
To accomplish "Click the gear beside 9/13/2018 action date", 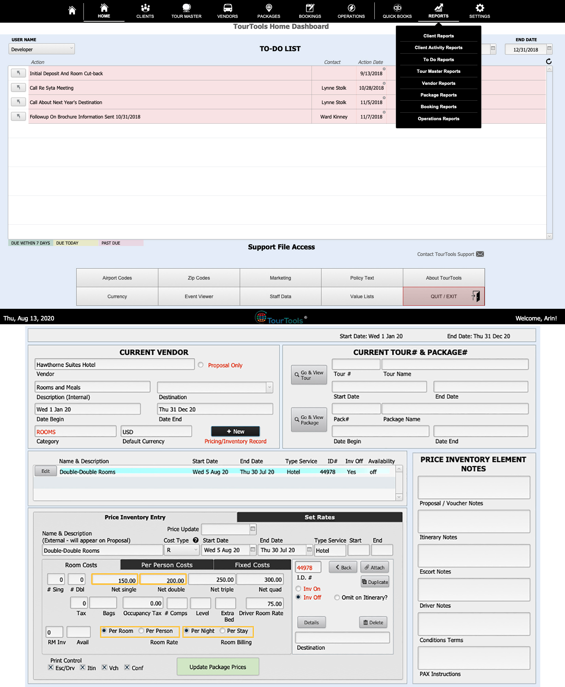I will point(384,69).
